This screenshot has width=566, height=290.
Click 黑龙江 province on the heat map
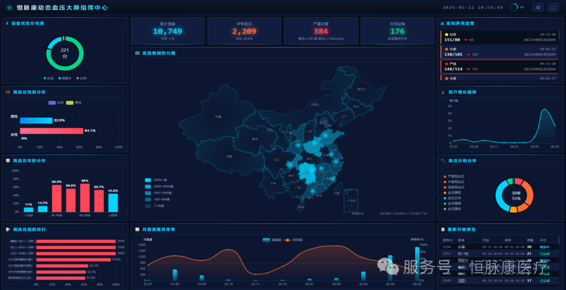tap(361, 89)
